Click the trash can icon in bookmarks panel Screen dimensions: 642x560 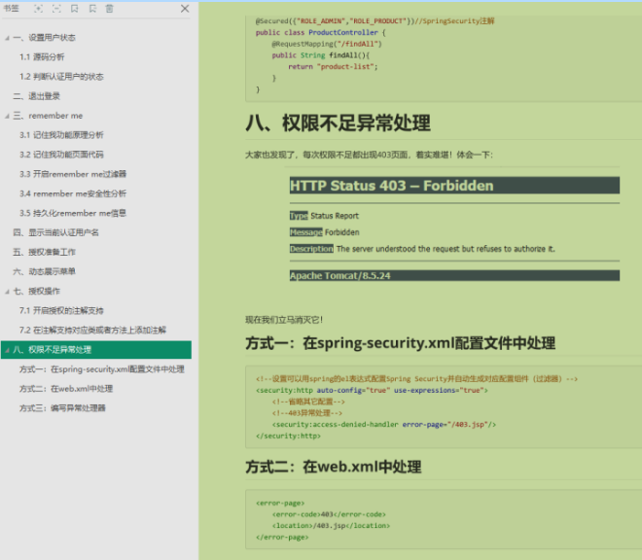[109, 9]
